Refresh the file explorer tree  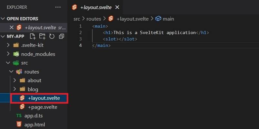click(x=52, y=36)
